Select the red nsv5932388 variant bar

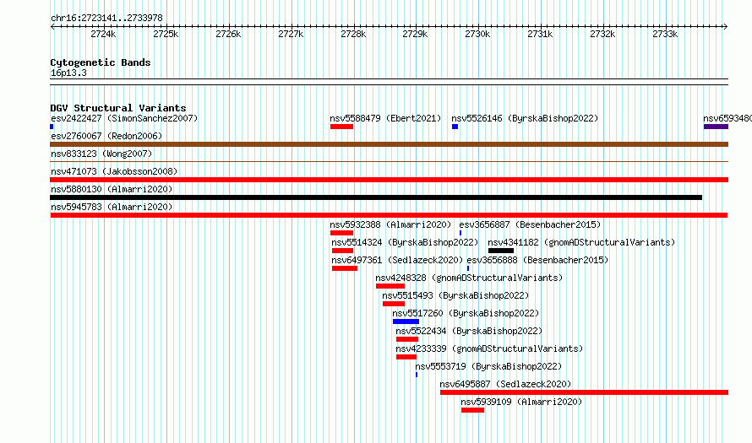point(341,233)
